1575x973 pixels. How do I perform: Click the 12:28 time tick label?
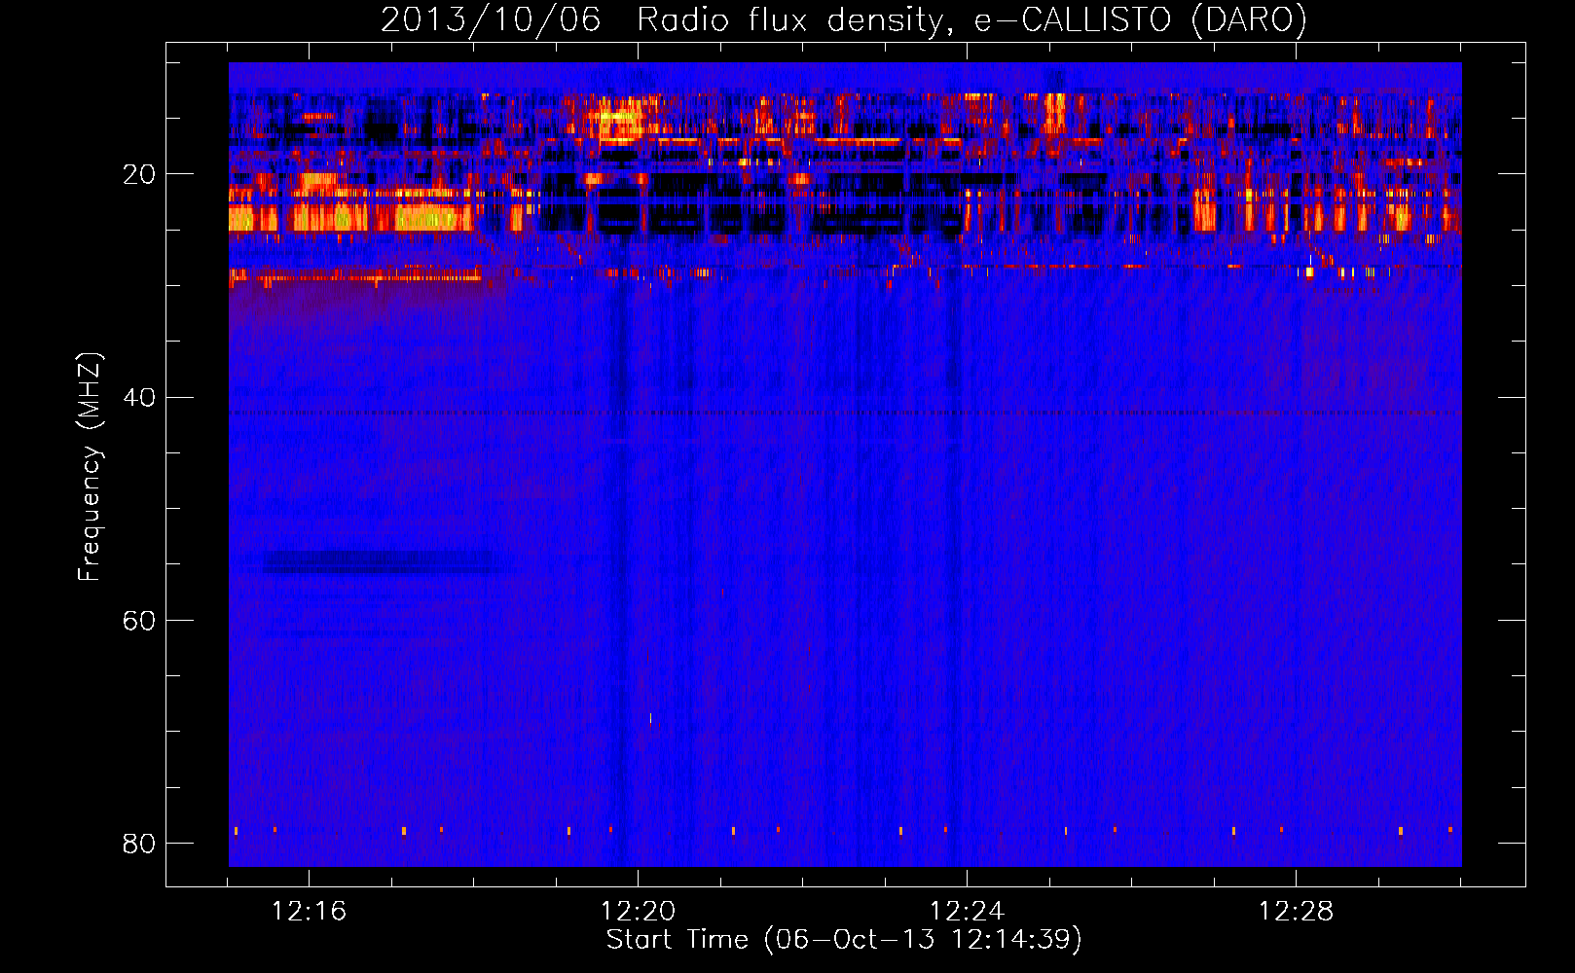click(1296, 912)
